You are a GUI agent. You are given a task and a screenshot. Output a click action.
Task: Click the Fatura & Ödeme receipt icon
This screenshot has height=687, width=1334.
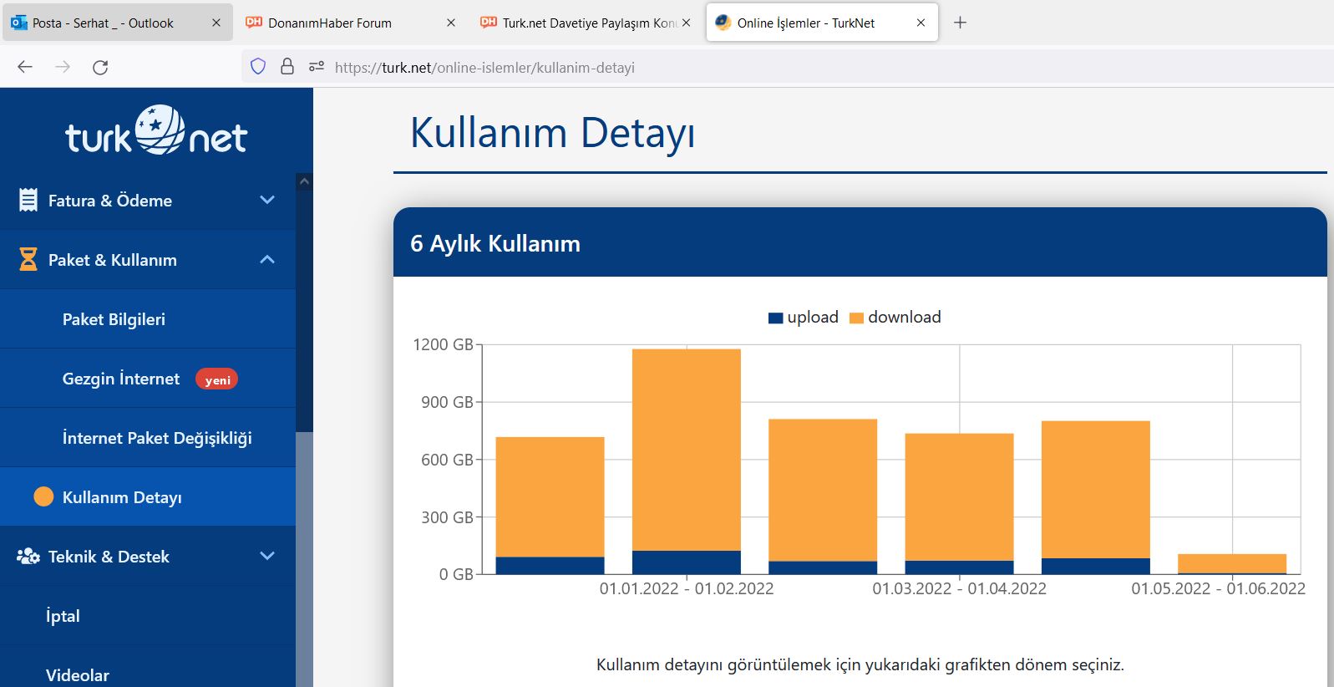(28, 200)
